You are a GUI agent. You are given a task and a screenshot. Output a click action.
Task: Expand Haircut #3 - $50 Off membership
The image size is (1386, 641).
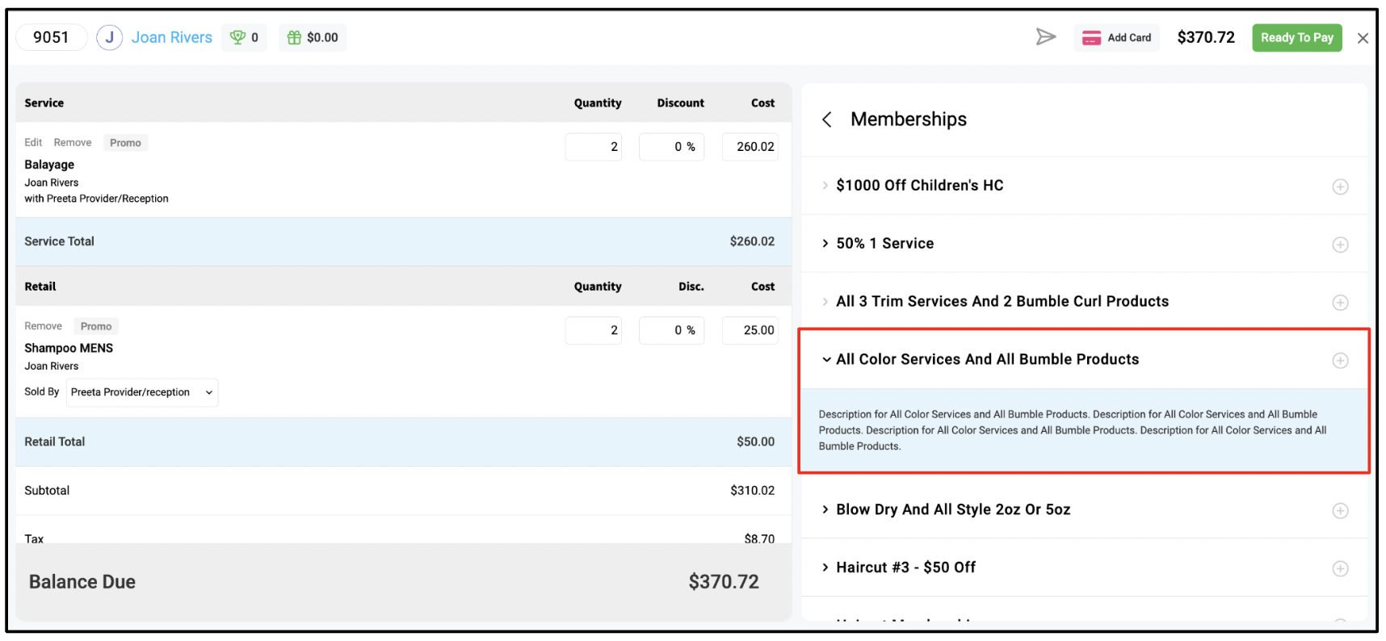[x=825, y=568]
